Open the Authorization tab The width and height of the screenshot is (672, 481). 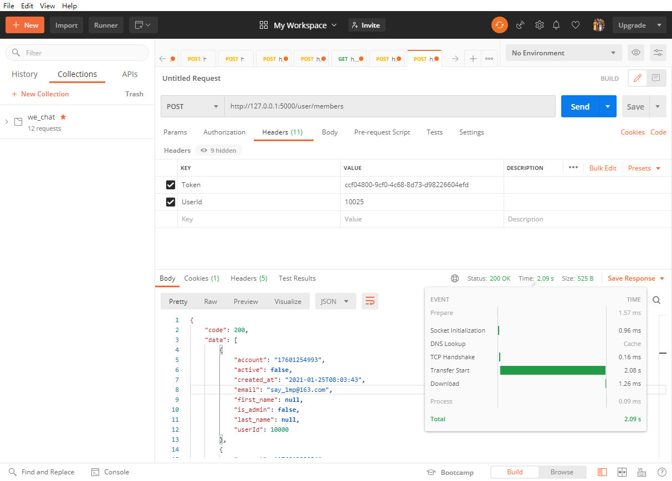[x=224, y=132]
